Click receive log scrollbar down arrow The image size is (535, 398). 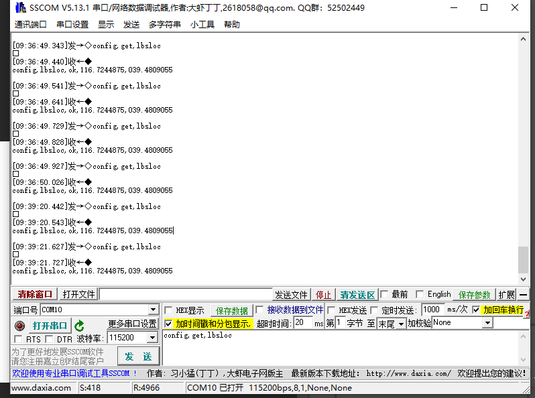(523, 279)
